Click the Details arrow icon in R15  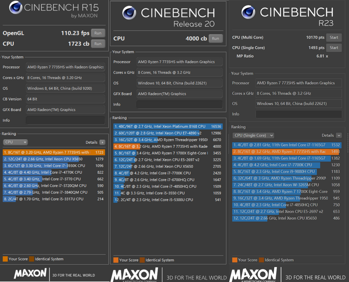[x=102, y=142]
